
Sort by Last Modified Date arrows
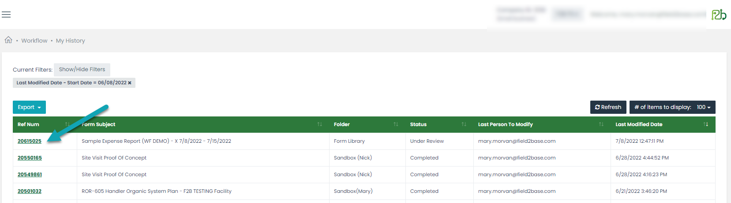coord(706,124)
